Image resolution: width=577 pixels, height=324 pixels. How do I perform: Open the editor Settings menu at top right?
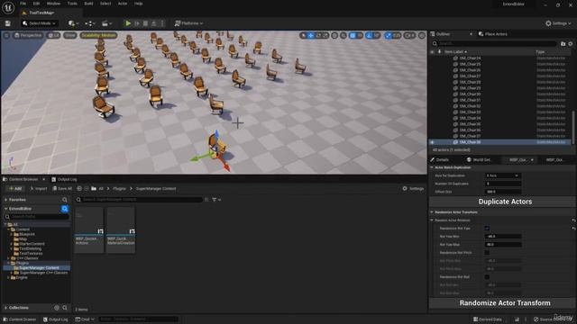point(559,23)
